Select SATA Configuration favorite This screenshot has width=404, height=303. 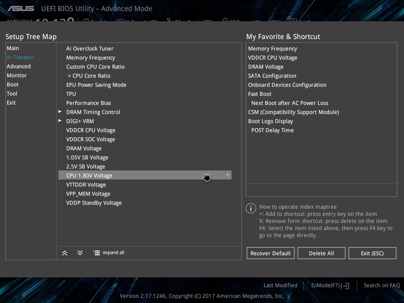[272, 76]
